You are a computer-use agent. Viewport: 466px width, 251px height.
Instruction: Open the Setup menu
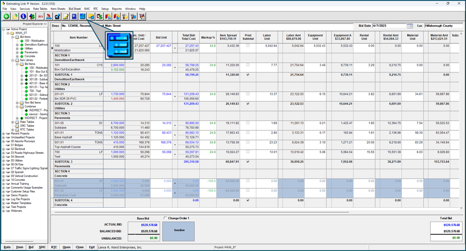105,9
